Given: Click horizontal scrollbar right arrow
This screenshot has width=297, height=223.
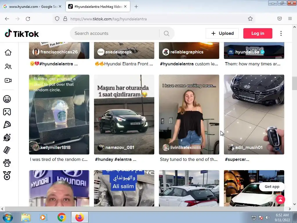Looking at the screenshot, I should (x=290, y=209).
